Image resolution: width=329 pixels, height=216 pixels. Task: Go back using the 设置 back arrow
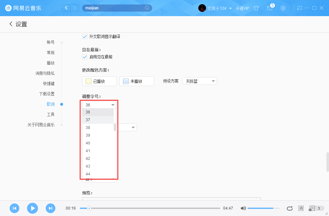click(10, 24)
